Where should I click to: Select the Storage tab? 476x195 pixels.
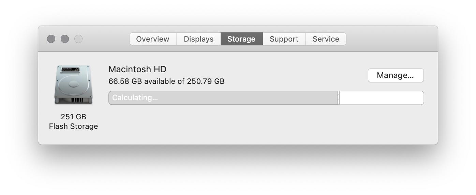pos(242,39)
